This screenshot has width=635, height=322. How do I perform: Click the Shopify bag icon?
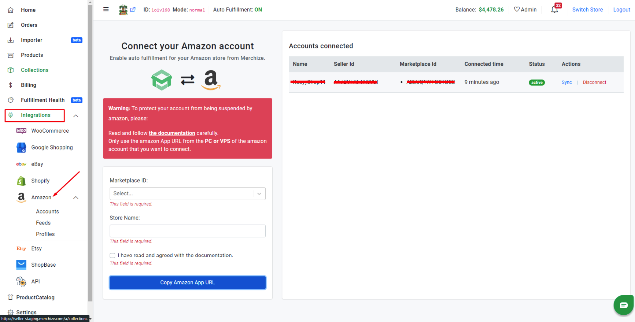pyautogui.click(x=21, y=181)
